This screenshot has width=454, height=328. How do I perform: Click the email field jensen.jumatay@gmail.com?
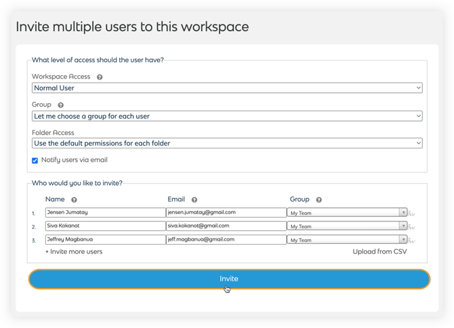pyautogui.click(x=226, y=213)
